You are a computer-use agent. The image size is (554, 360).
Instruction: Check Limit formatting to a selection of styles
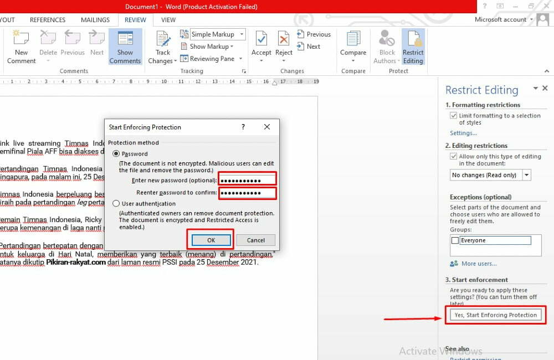[x=454, y=115]
